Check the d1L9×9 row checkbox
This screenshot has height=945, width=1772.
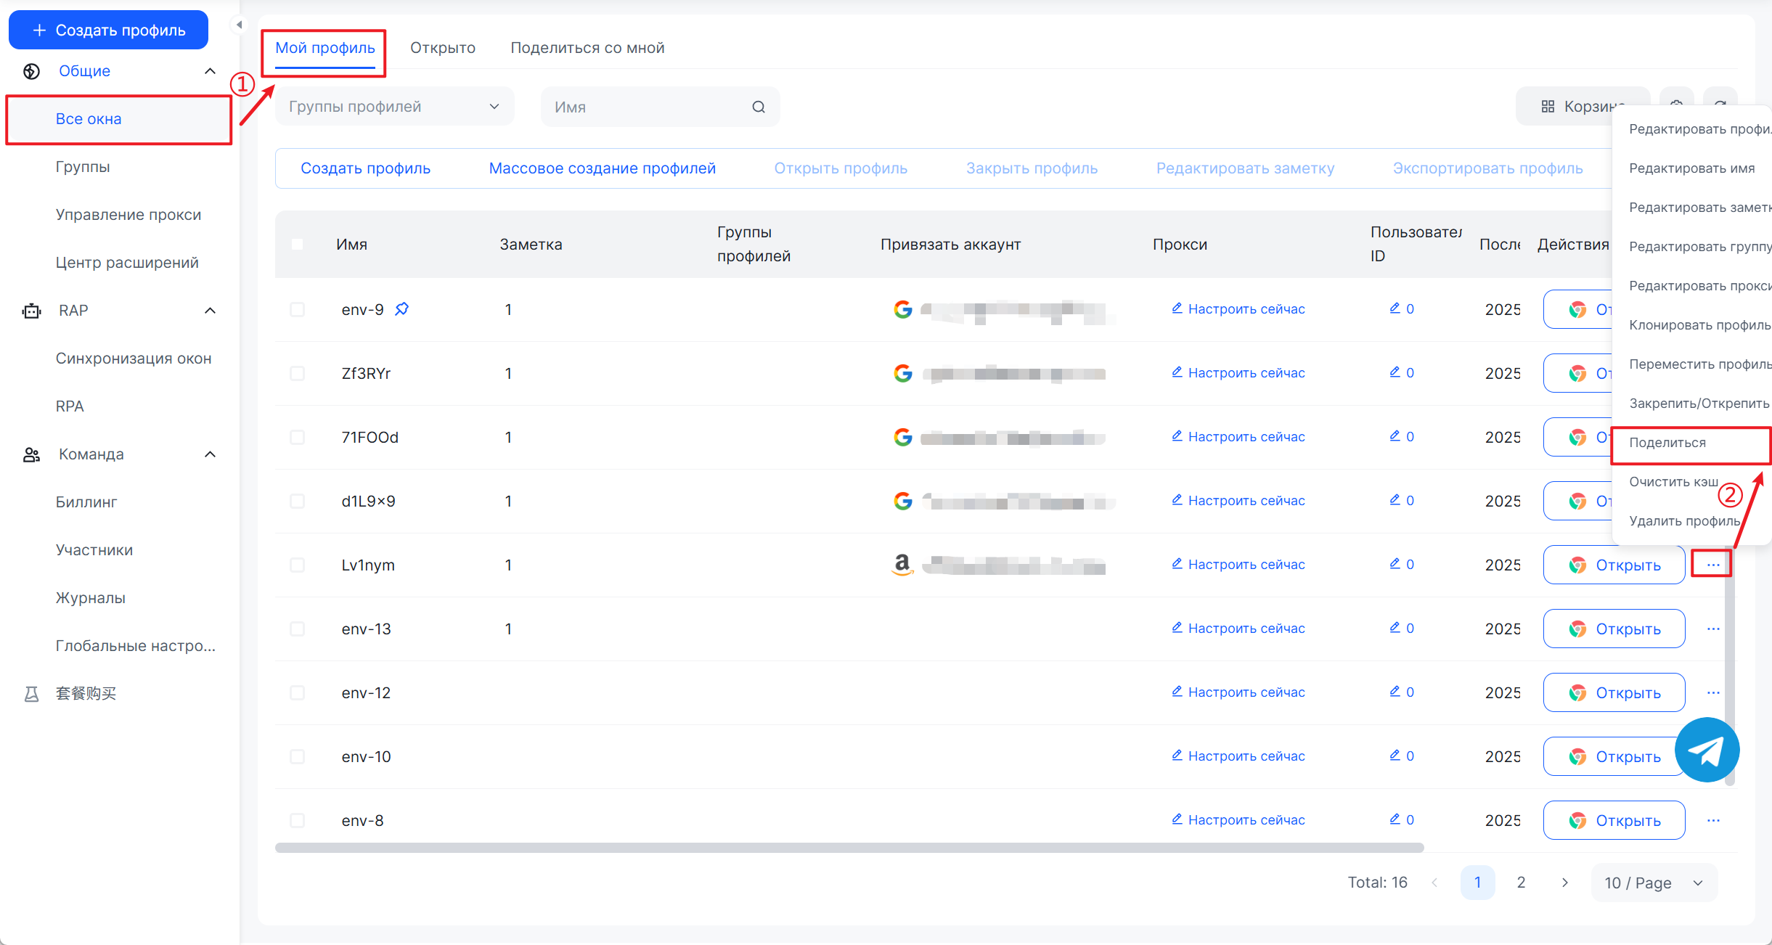pyautogui.click(x=297, y=501)
